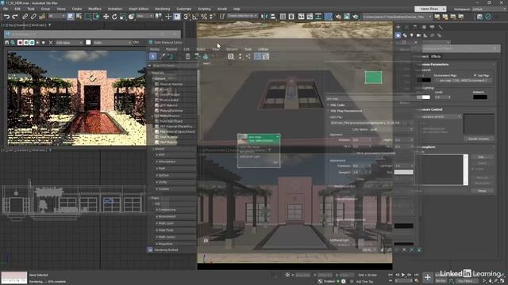Open the Material Editor from main toolbar
Screen dimensions: 508x285
pyautogui.click(x=328, y=17)
